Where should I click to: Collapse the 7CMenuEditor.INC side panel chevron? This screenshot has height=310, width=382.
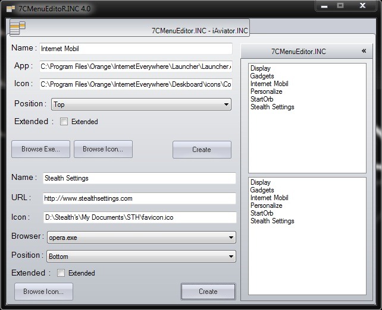pos(363,52)
